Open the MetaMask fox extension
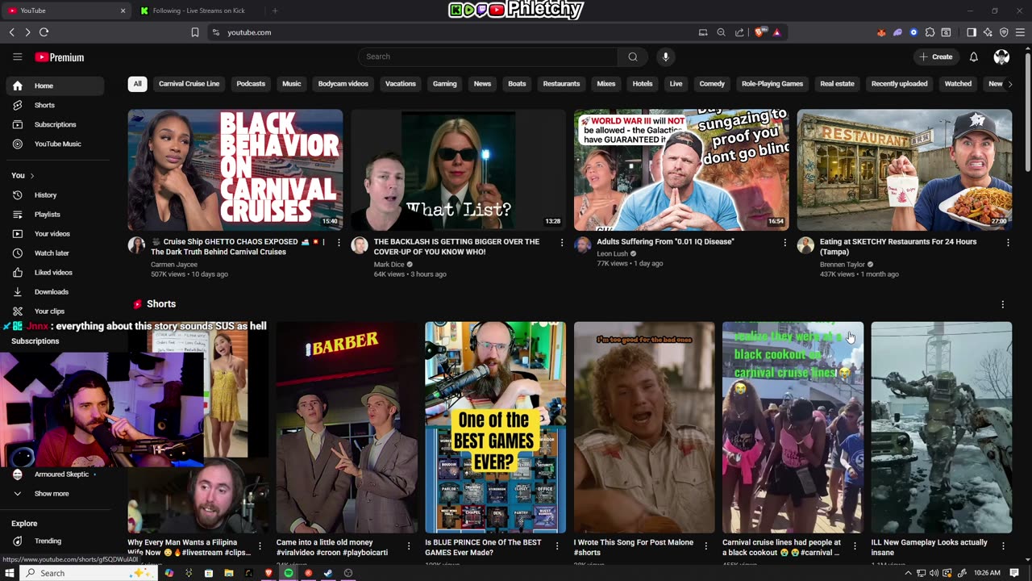The width and height of the screenshot is (1032, 581). tap(881, 32)
